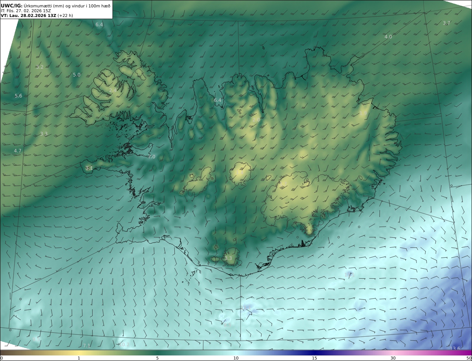Click the map value label 3.7
472x361 pixels.
pos(447,23)
